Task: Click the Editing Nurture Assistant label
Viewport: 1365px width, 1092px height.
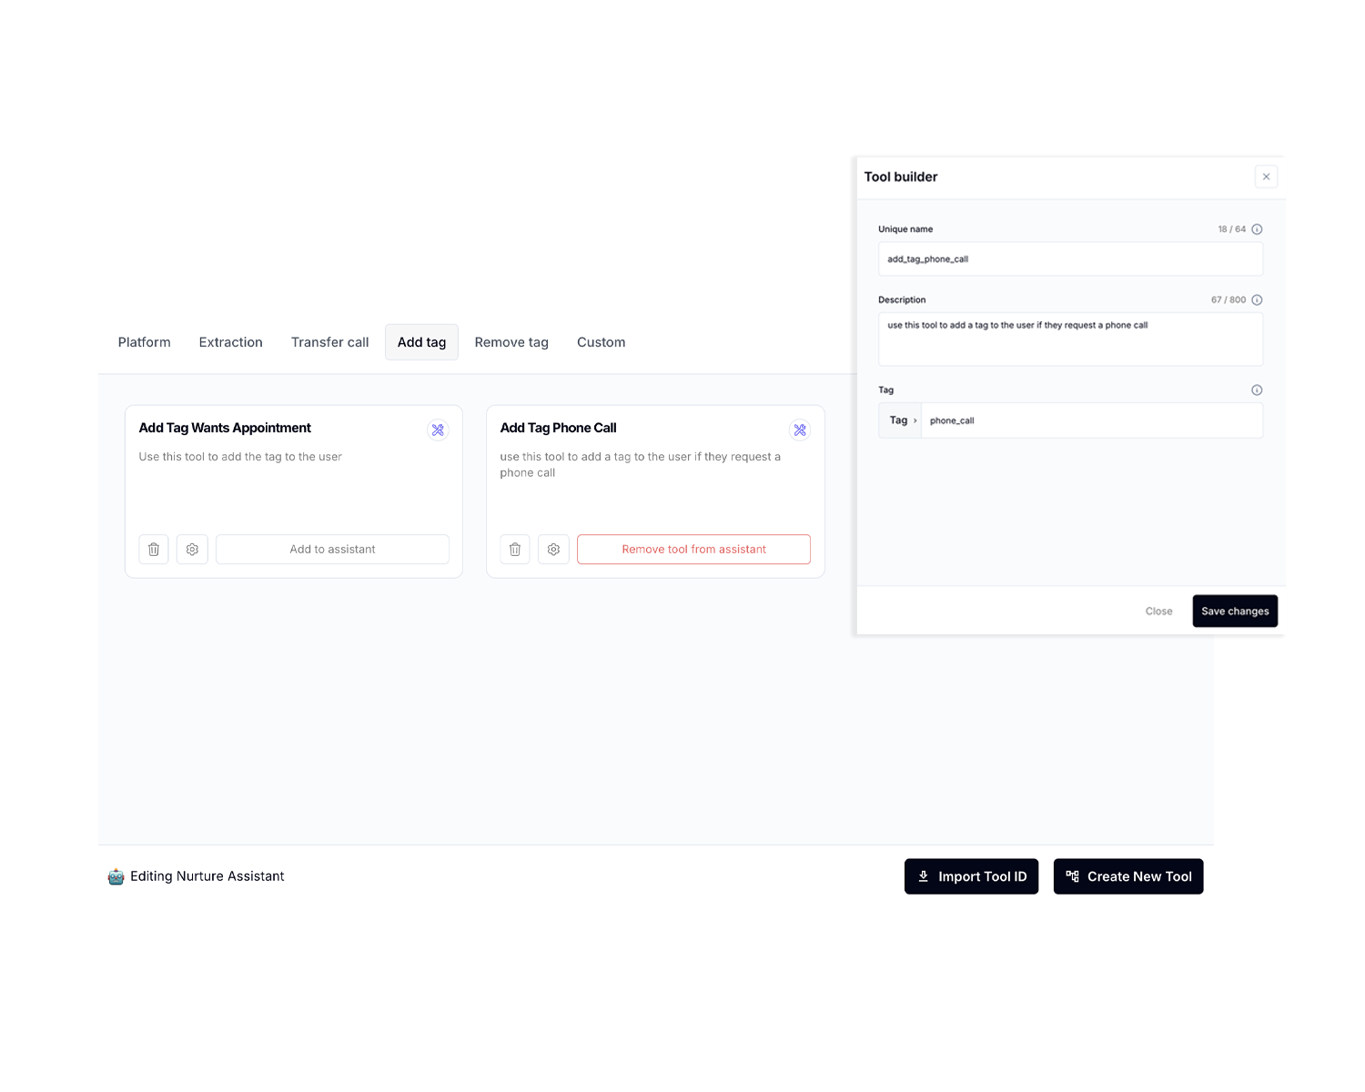Action: pos(207,876)
